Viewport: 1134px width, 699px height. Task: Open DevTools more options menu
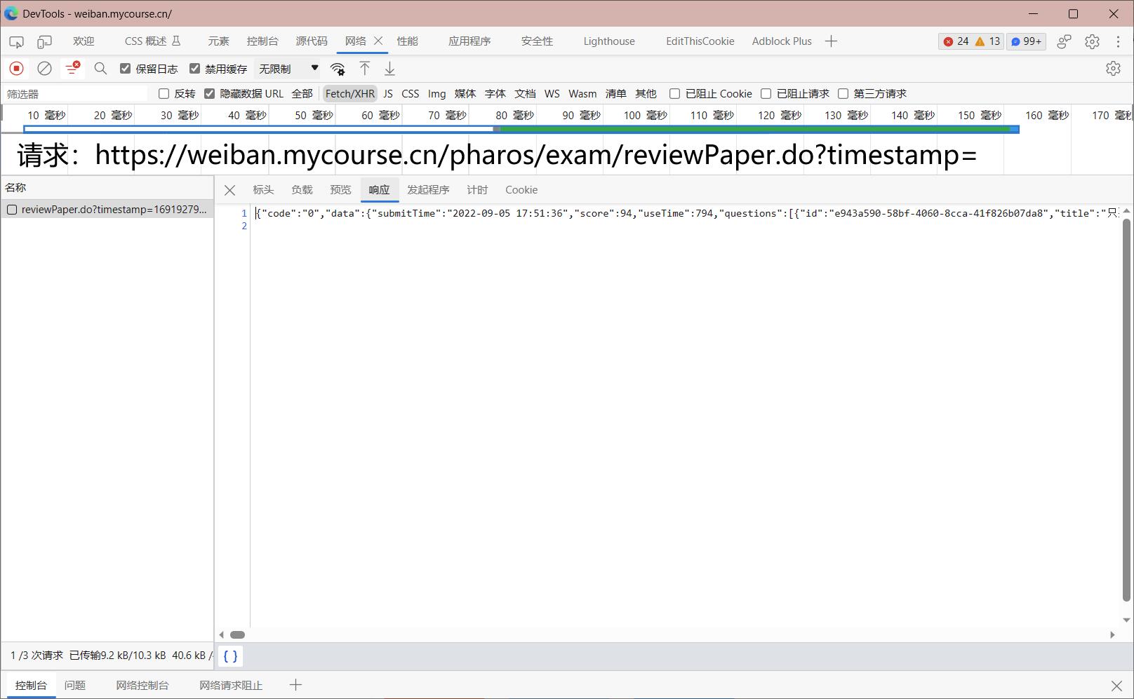[x=1118, y=41]
